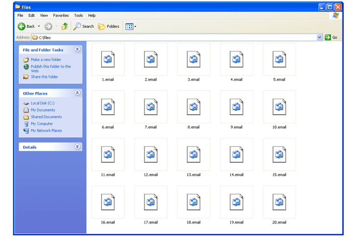
Task: Collapse the File and Folder Tasks panel
Action: (x=77, y=50)
